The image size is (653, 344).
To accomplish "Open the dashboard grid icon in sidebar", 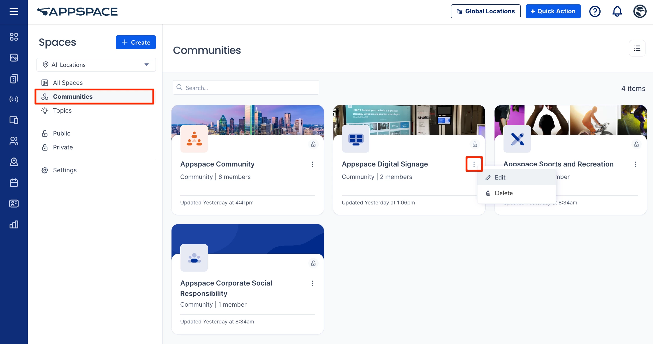I will point(14,37).
